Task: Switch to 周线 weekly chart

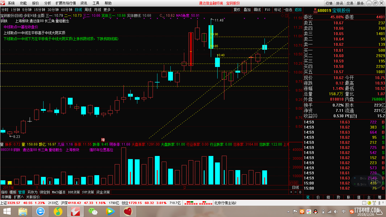Action: click(x=88, y=10)
